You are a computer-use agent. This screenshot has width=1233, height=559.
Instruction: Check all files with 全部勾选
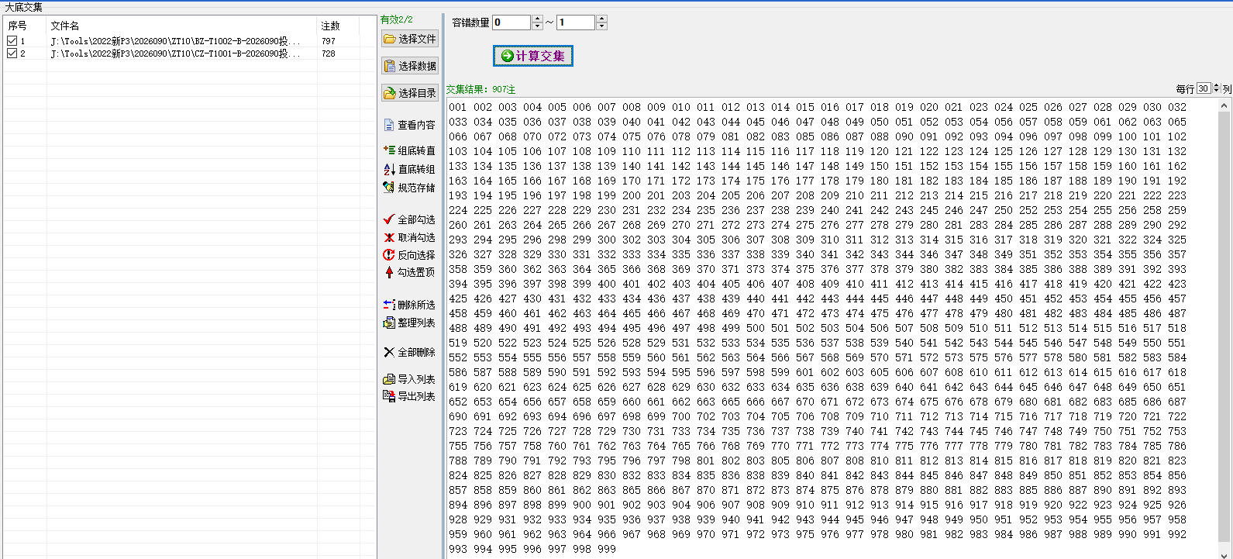[x=410, y=219]
